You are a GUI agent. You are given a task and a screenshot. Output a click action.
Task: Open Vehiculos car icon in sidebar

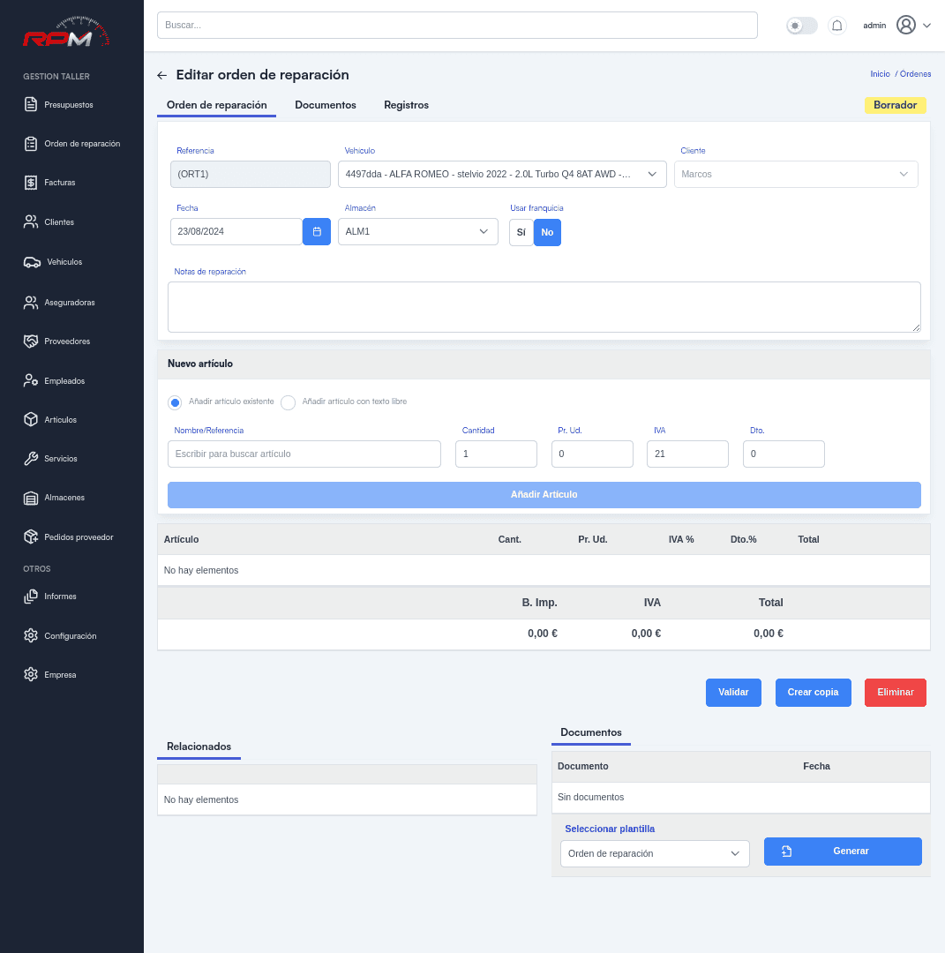(32, 262)
